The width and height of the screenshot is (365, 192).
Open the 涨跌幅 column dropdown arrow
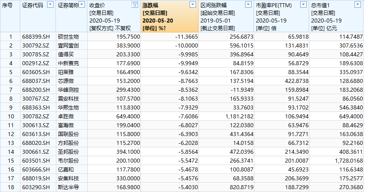193,5
